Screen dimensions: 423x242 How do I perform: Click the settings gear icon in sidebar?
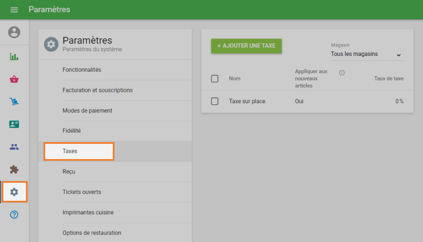click(14, 192)
